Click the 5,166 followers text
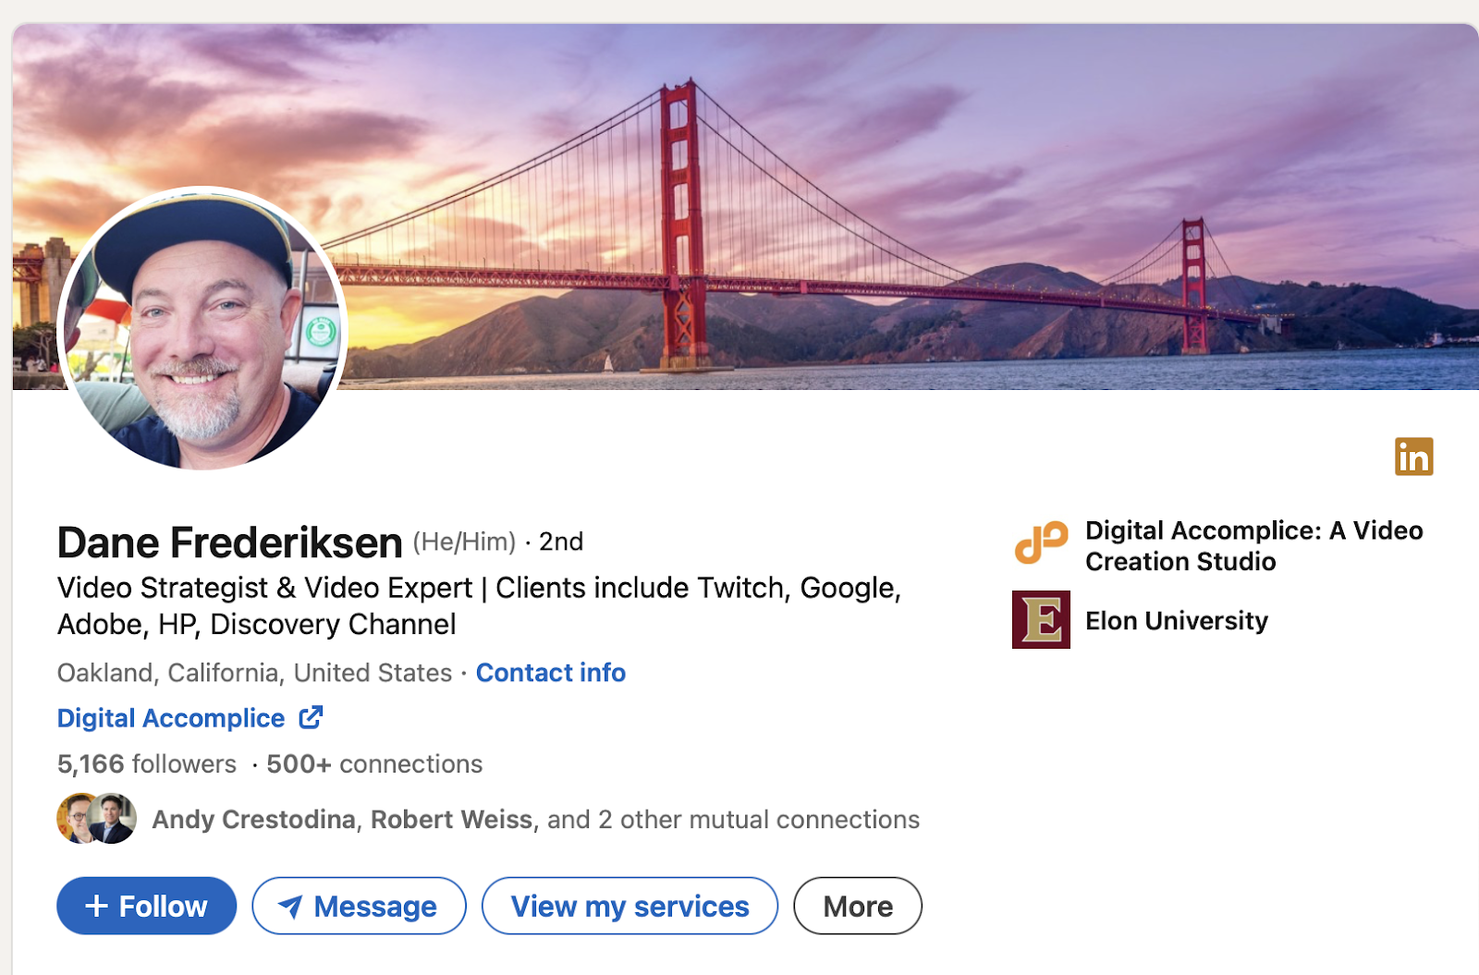Viewport: 1479px width, 975px height. coord(147,764)
